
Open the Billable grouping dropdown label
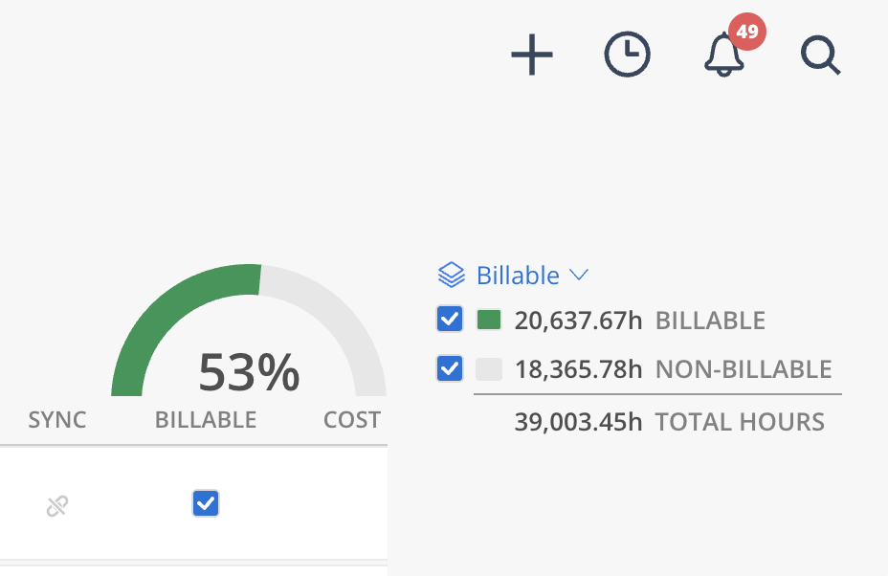tap(518, 276)
